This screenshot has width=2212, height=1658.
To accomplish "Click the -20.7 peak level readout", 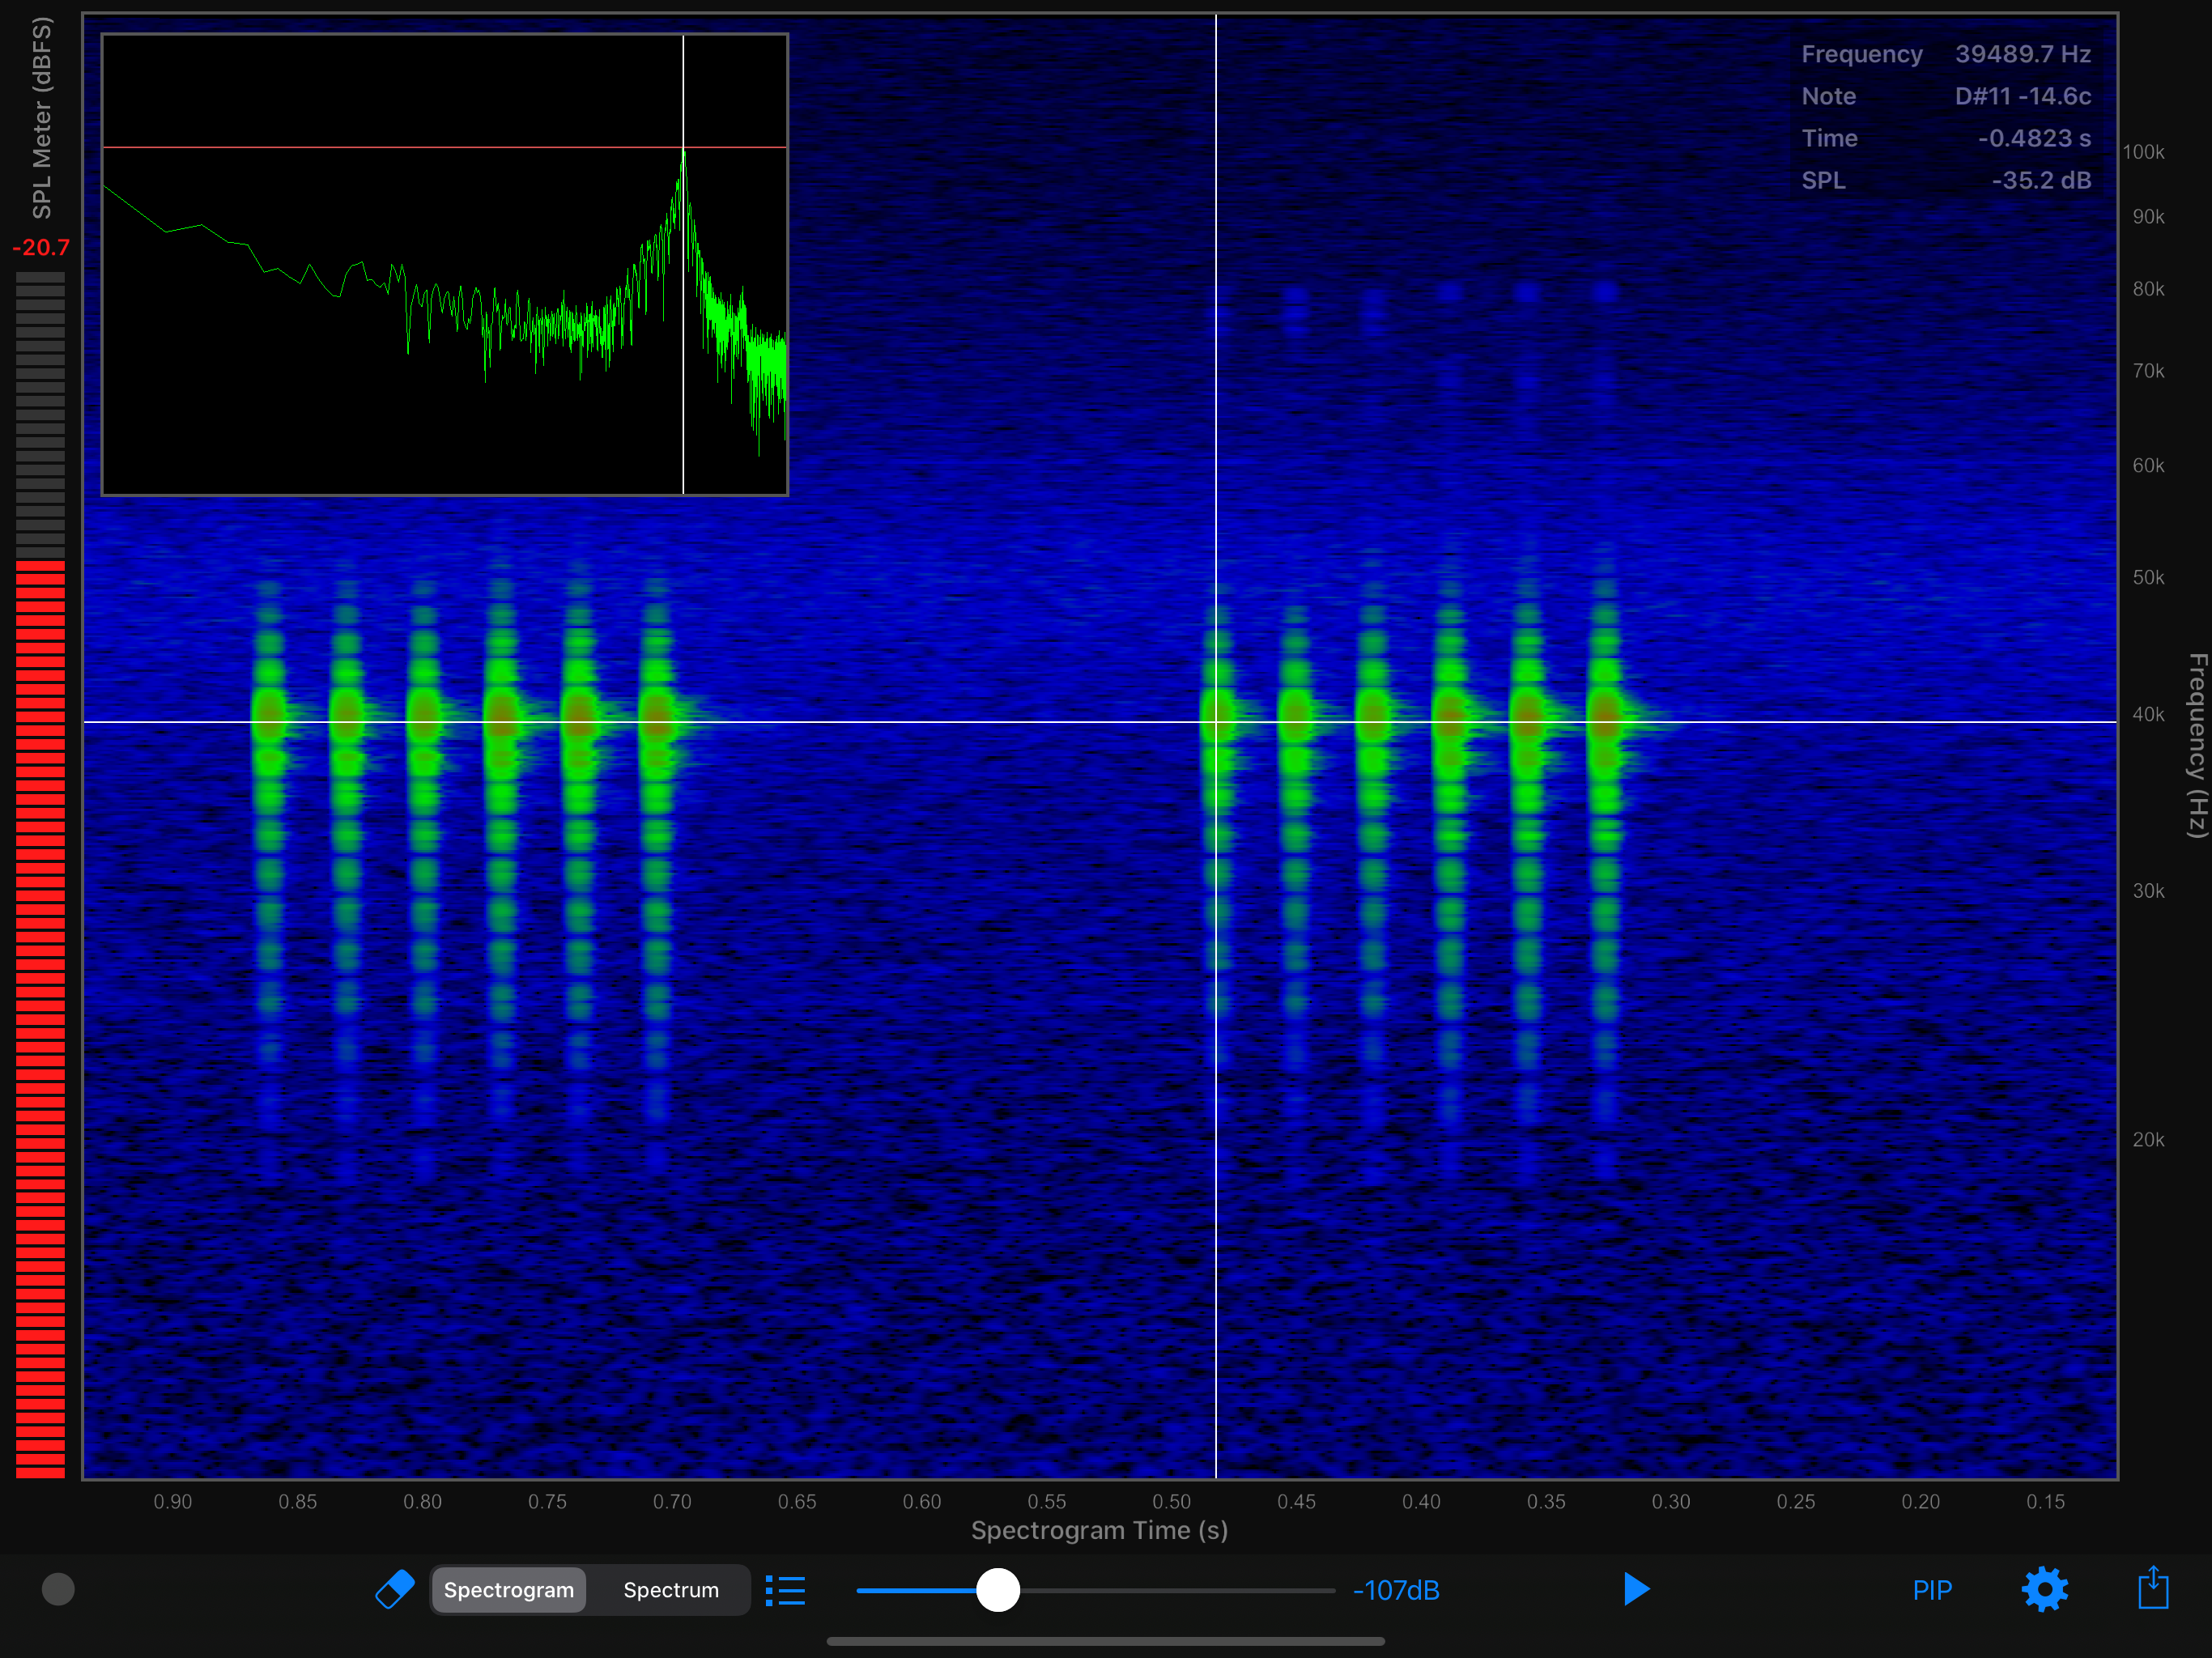I will [41, 247].
